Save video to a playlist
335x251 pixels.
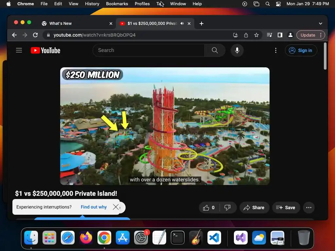click(x=286, y=208)
